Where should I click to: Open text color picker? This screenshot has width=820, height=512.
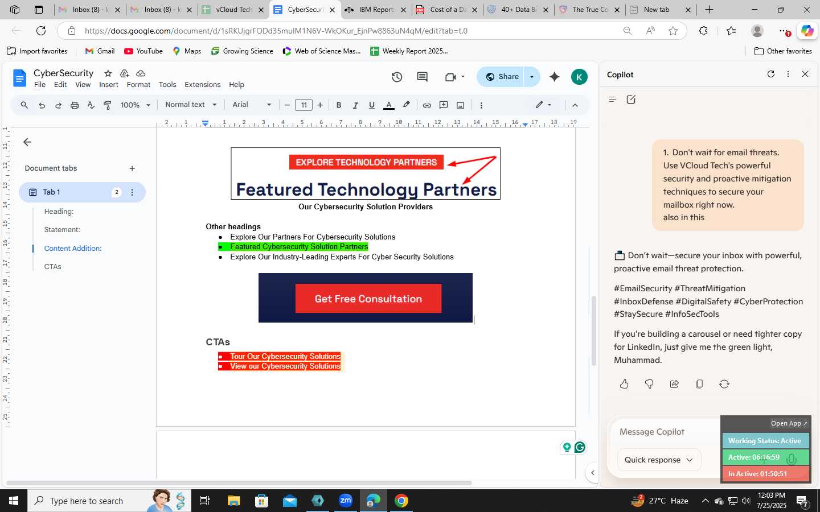pos(389,105)
